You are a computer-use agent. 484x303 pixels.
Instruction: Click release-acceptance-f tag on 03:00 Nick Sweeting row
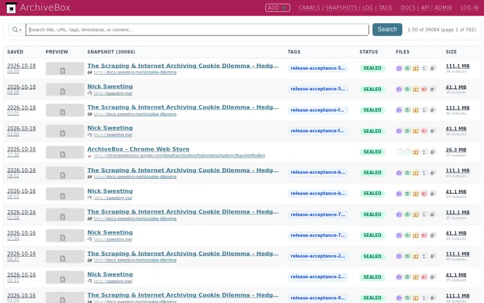point(318,131)
